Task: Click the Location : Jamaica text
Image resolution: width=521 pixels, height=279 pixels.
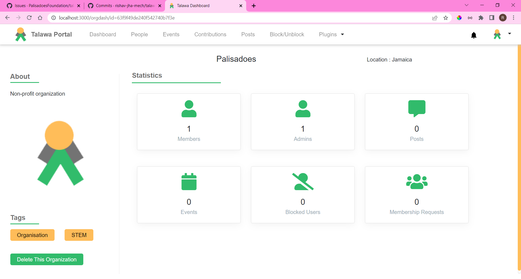Action: tap(389, 60)
